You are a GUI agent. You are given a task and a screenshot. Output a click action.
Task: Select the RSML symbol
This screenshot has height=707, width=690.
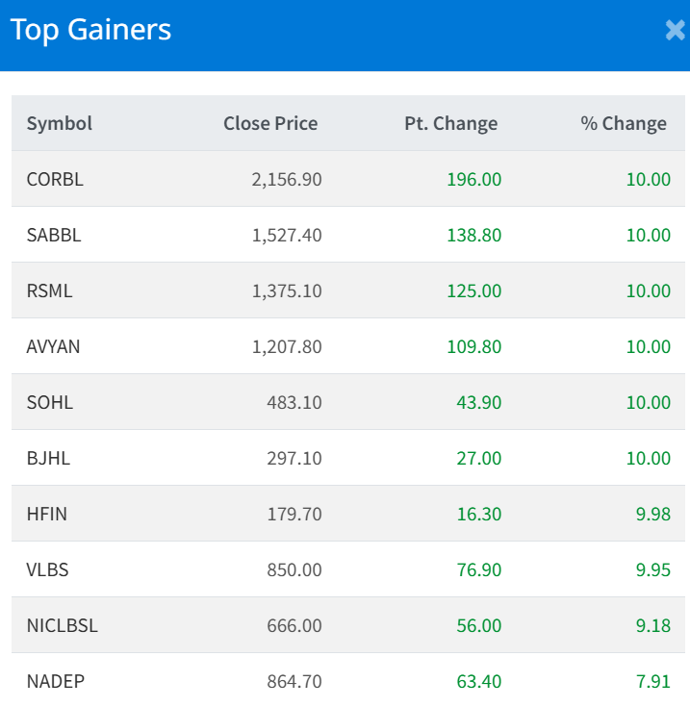pyautogui.click(x=49, y=290)
